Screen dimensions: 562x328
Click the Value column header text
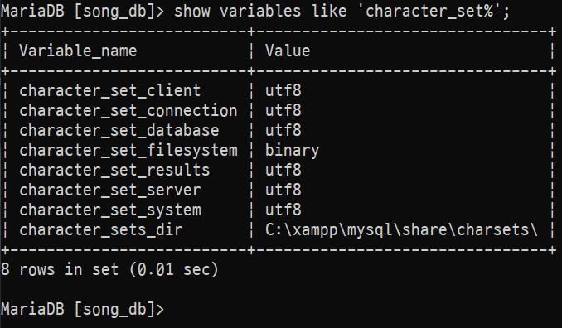288,51
